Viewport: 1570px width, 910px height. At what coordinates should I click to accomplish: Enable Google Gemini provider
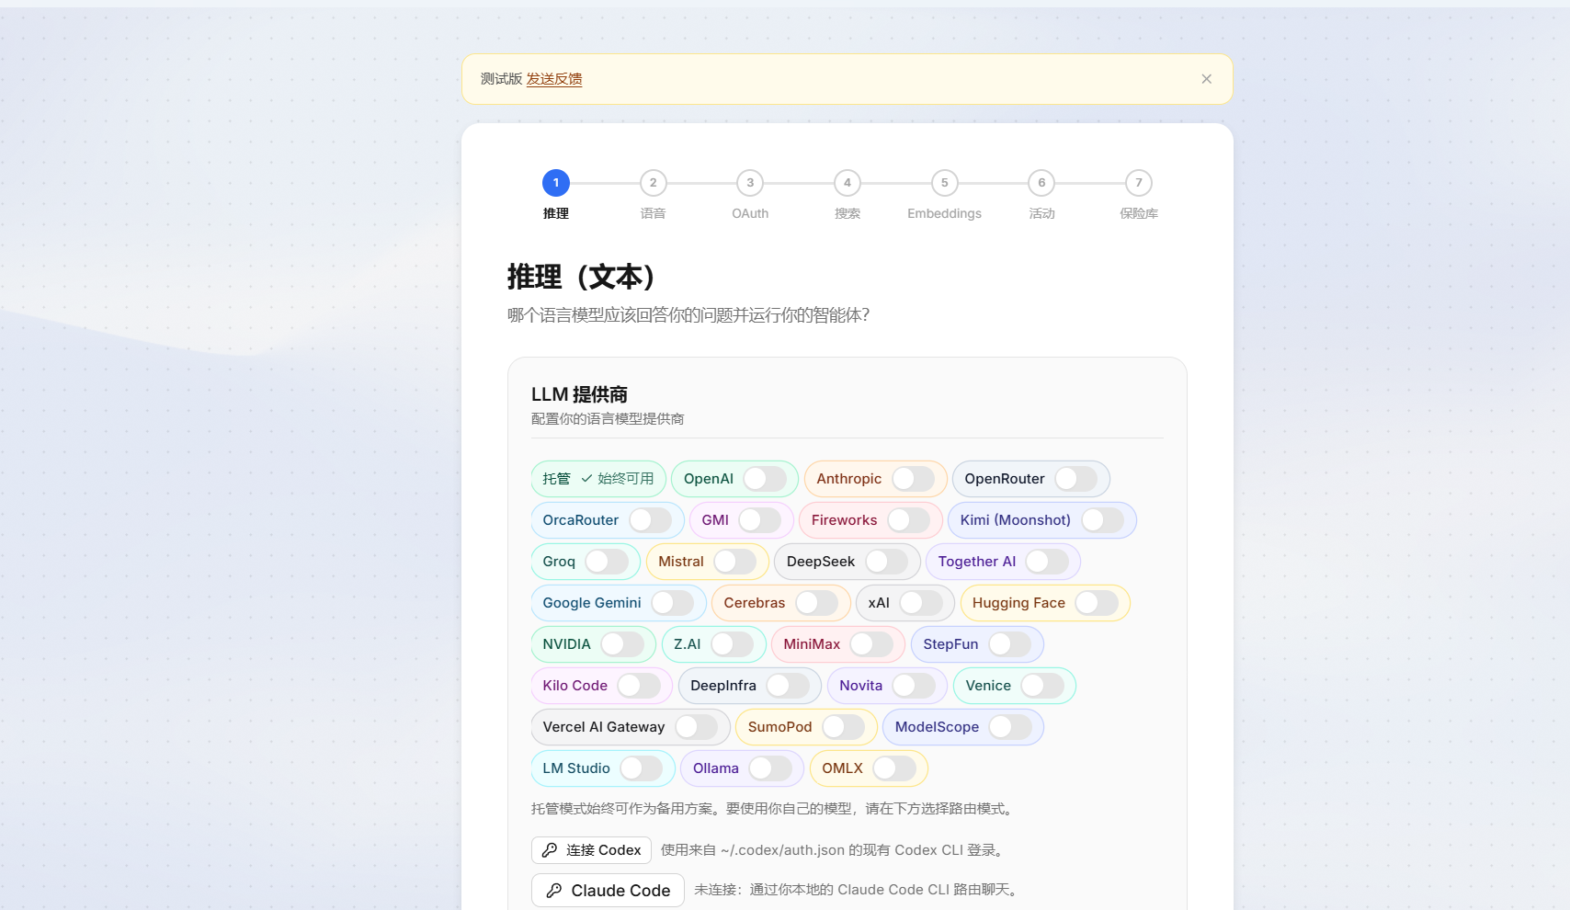[x=673, y=603]
